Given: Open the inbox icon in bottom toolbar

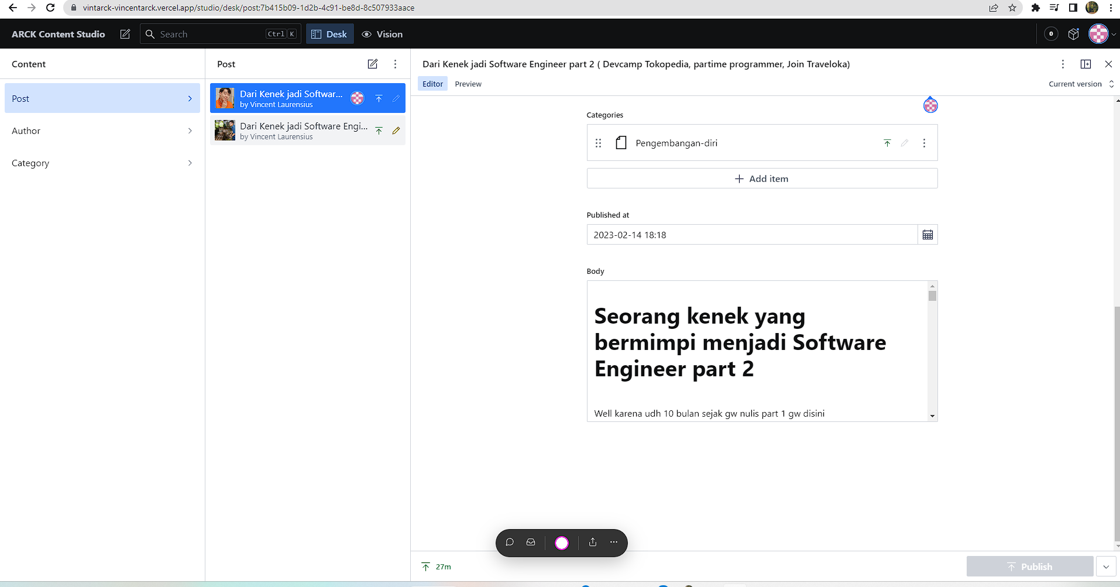Looking at the screenshot, I should tap(530, 543).
